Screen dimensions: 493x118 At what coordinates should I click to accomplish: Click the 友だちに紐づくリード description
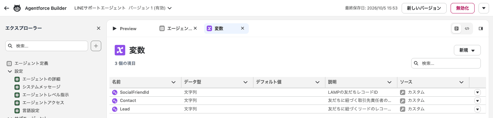pos(360,109)
